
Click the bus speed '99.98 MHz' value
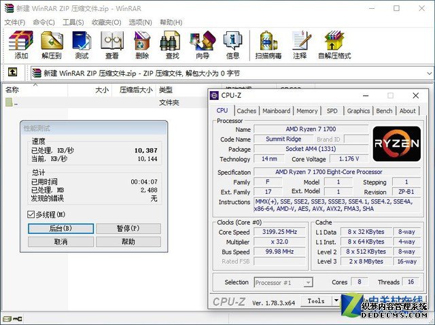[x=279, y=252]
